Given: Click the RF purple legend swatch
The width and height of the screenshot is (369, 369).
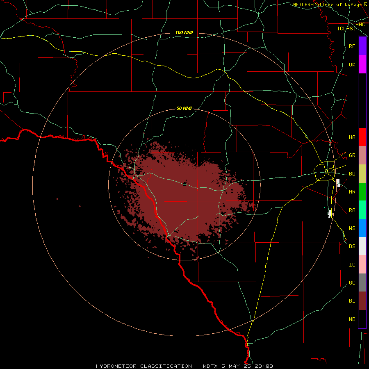Looking at the screenshot, I should click(362, 46).
